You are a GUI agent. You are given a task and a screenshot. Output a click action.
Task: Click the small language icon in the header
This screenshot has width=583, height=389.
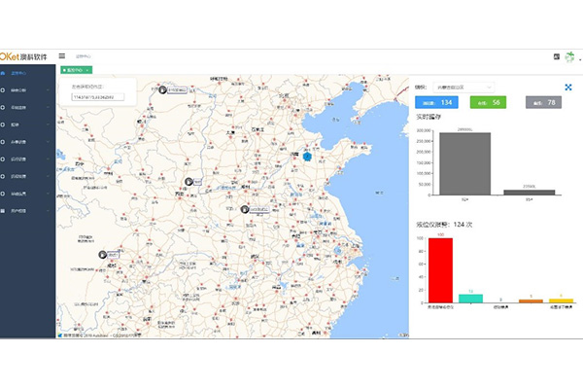point(555,56)
